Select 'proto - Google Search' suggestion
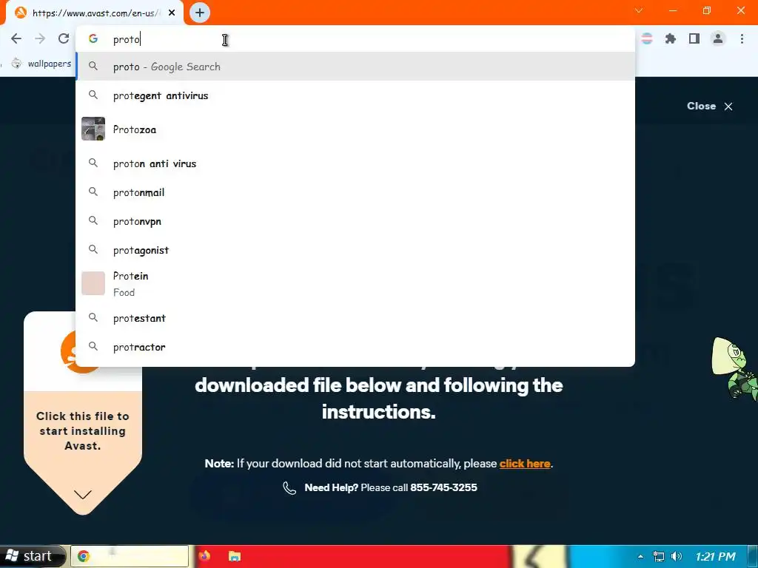This screenshot has width=758, height=568. tap(355, 67)
